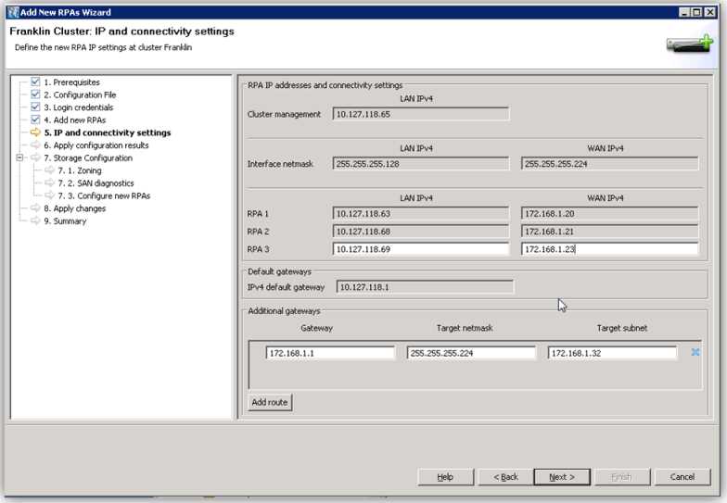Image resolution: width=727 pixels, height=503 pixels.
Task: Click the RPA 3 row label
Action: coord(258,249)
